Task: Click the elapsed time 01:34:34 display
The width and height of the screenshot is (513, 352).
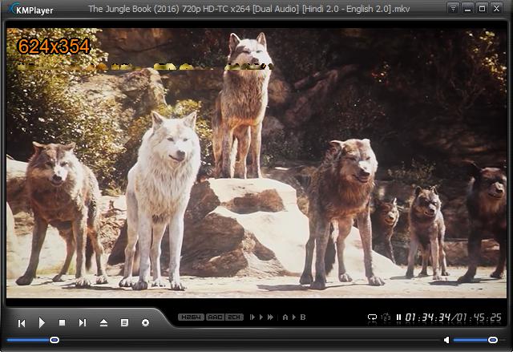Action: (428, 318)
